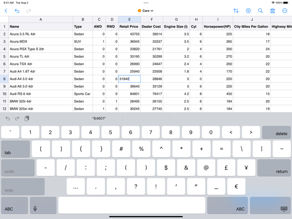This screenshot has height=219, width=292.
Task: Select row 12 header
Action: click(x=4, y=109)
